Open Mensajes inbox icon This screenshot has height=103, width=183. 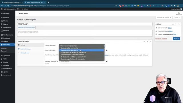pyautogui.click(x=179, y=13)
